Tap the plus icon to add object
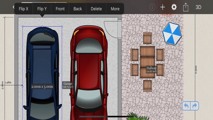The width and height of the screenshot is (213, 120). click(162, 7)
